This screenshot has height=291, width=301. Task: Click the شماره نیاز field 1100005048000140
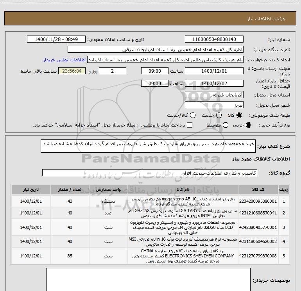[x=214, y=39]
